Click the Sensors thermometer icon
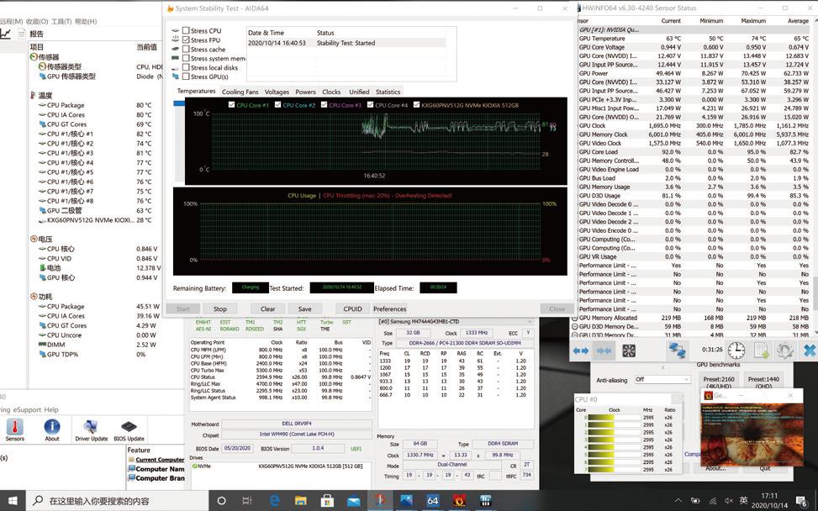The image size is (818, 511). coord(15,428)
